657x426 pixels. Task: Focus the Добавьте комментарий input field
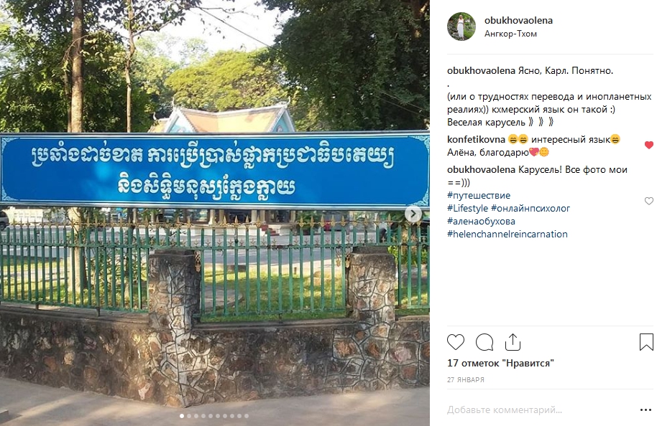tap(541, 410)
